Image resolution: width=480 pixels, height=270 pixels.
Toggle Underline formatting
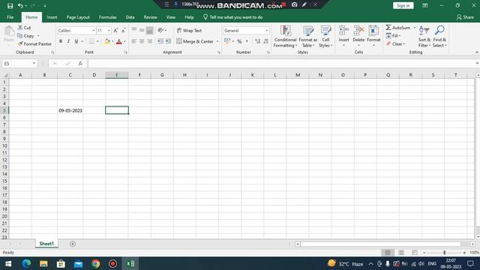click(x=76, y=41)
